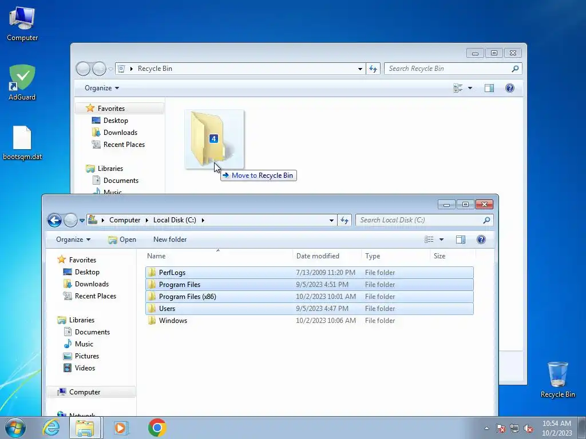Image resolution: width=586 pixels, height=439 pixels.
Task: Go to Desktop in Local Disk navigation pane
Action: pyautogui.click(x=87, y=272)
